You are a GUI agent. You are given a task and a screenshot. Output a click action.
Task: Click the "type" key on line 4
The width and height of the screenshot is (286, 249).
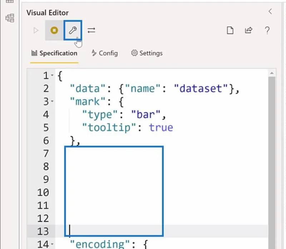pyautogui.click(x=100, y=114)
